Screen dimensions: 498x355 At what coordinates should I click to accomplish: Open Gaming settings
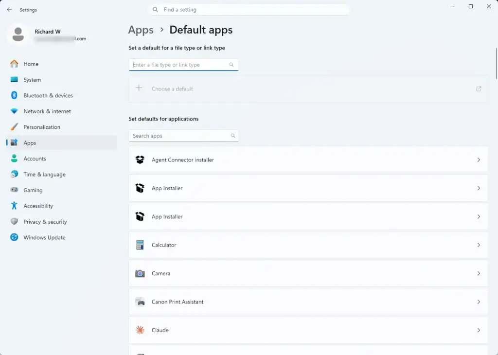pos(62,190)
